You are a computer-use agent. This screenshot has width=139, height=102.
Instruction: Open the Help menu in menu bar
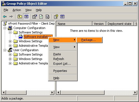39,10
